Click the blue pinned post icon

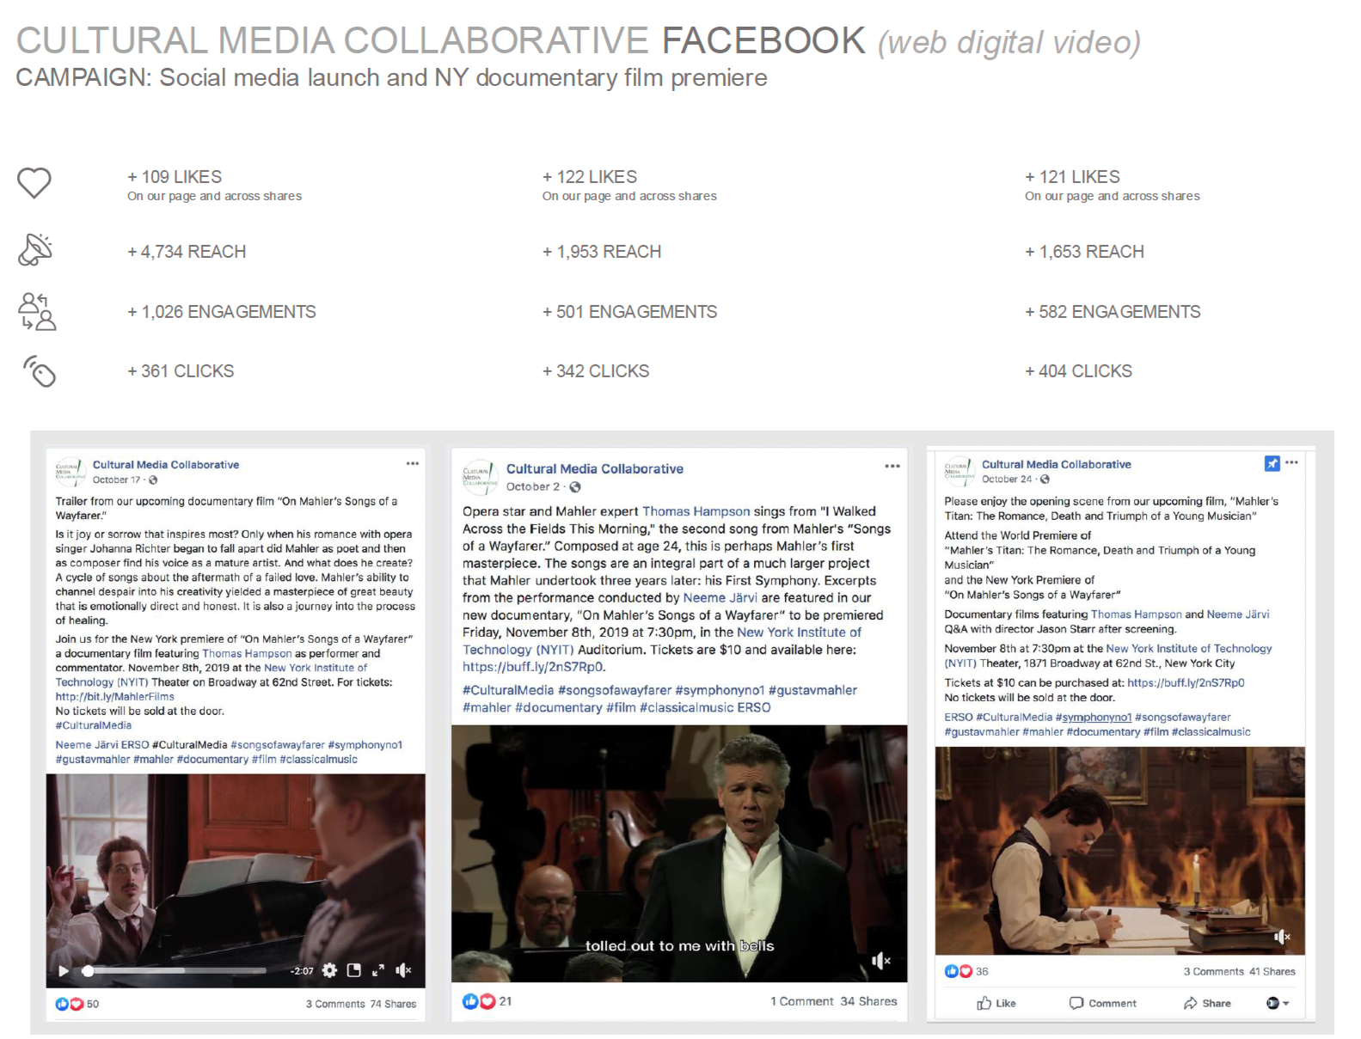point(1272,463)
